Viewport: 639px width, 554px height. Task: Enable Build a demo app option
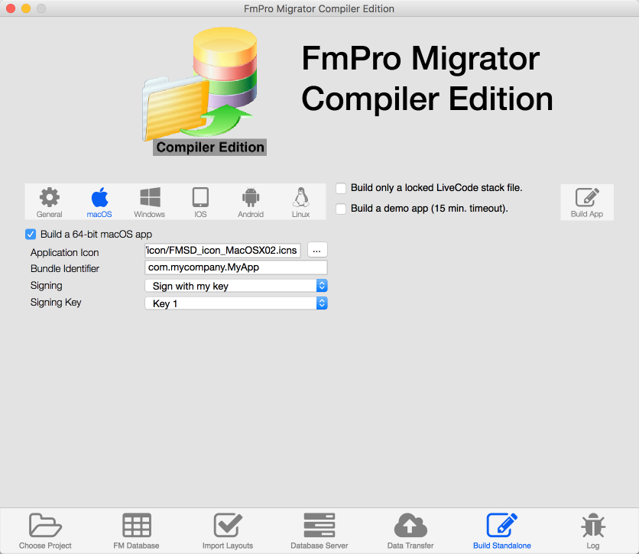click(x=341, y=209)
